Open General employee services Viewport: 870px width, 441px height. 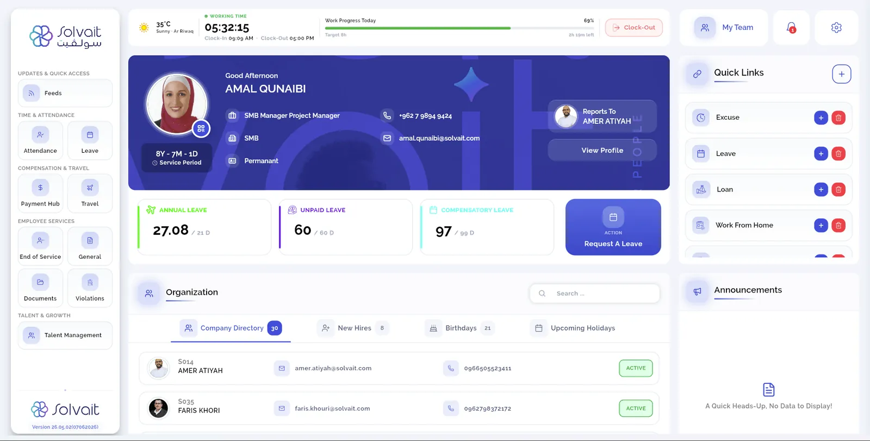click(x=90, y=246)
